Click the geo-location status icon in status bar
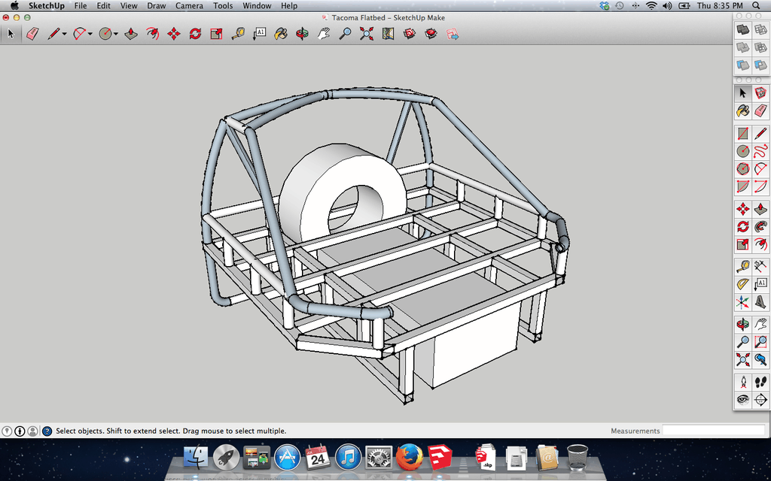771x481 pixels. (7, 431)
